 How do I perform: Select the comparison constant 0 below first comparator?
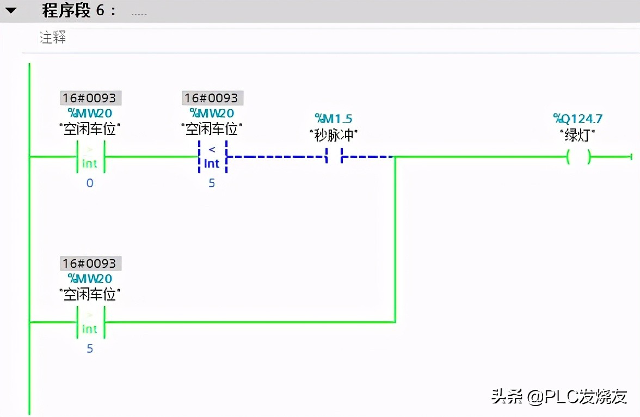tap(89, 183)
